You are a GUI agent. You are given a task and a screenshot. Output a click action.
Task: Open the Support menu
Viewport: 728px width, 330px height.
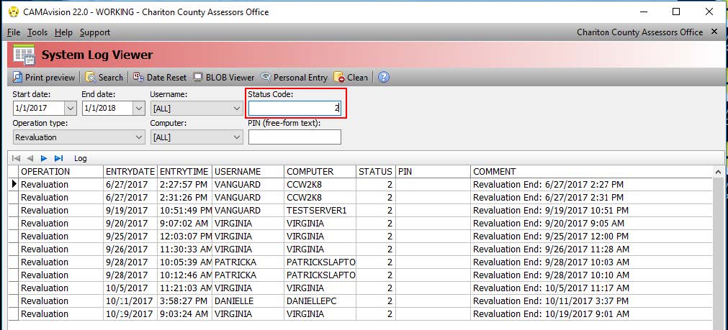pos(95,32)
